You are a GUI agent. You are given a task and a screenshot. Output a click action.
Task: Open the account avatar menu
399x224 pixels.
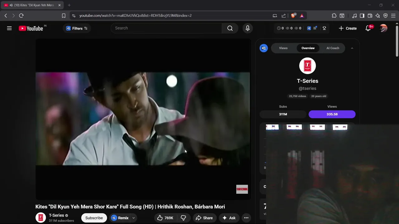(383, 28)
